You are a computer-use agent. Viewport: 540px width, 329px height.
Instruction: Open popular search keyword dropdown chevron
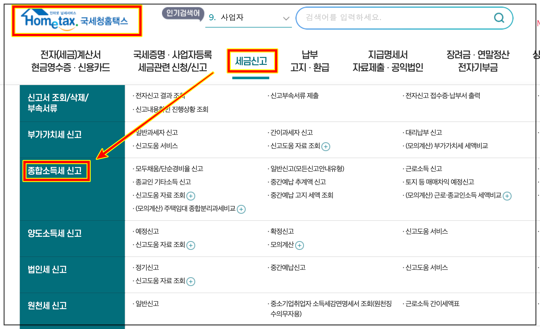[x=286, y=18]
